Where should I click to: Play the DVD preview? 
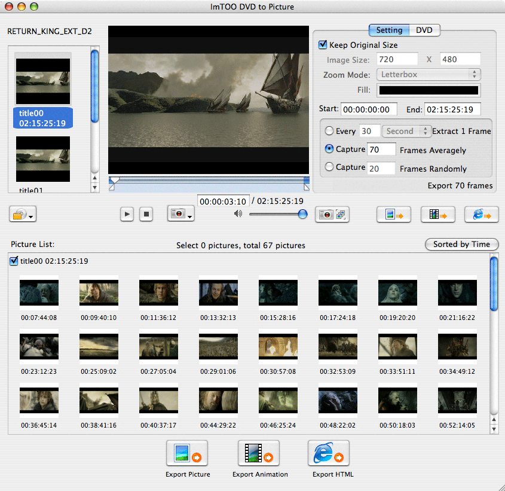127,214
